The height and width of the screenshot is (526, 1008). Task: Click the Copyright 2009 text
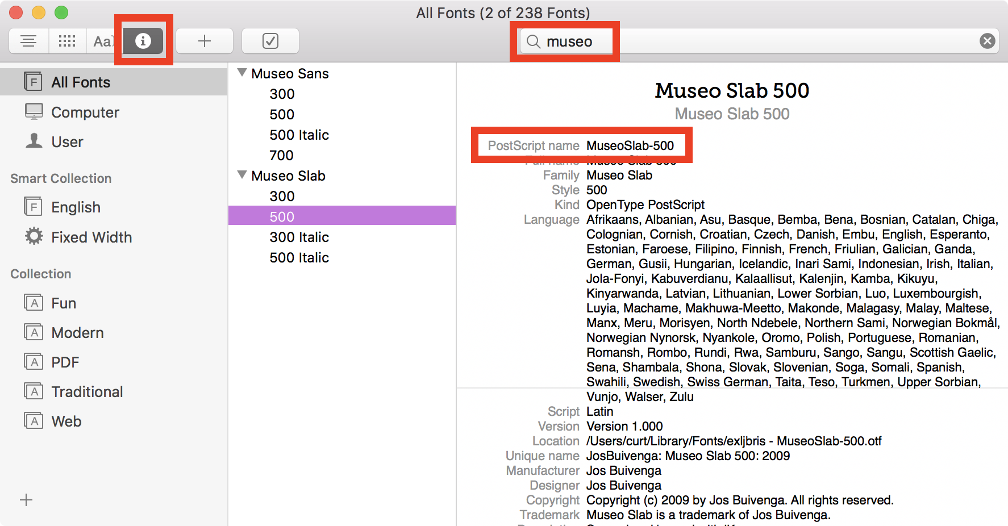tap(740, 500)
